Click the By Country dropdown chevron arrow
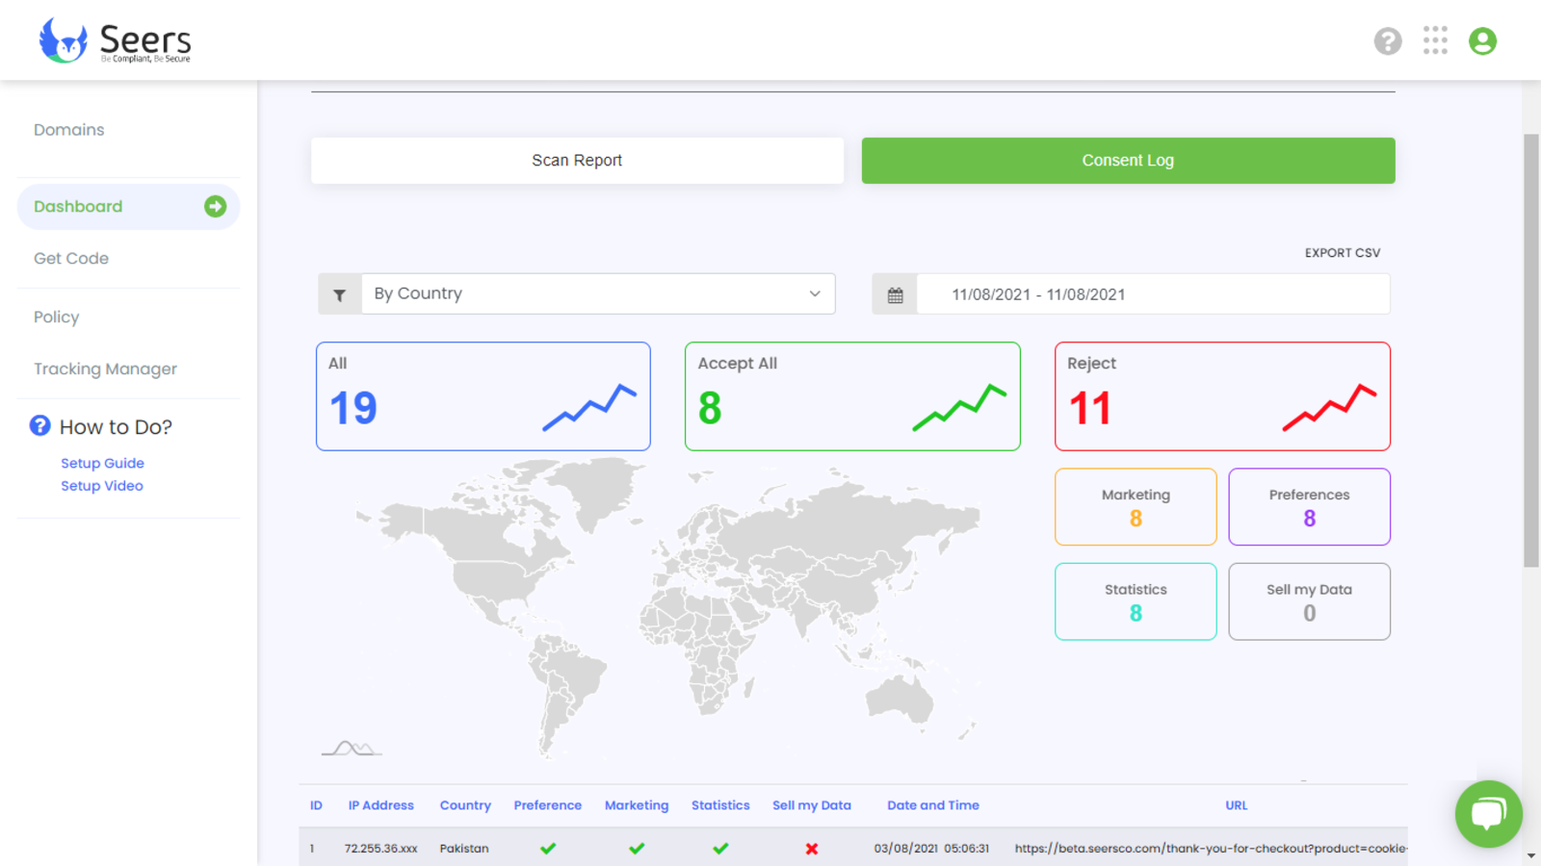 [x=815, y=293]
